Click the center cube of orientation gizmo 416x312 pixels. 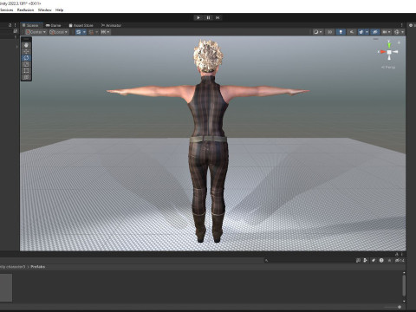tap(389, 52)
